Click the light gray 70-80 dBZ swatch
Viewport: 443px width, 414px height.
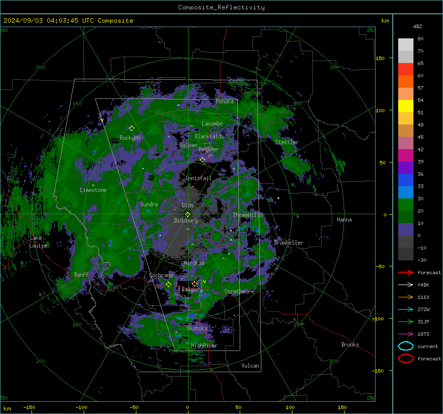[x=406, y=45]
